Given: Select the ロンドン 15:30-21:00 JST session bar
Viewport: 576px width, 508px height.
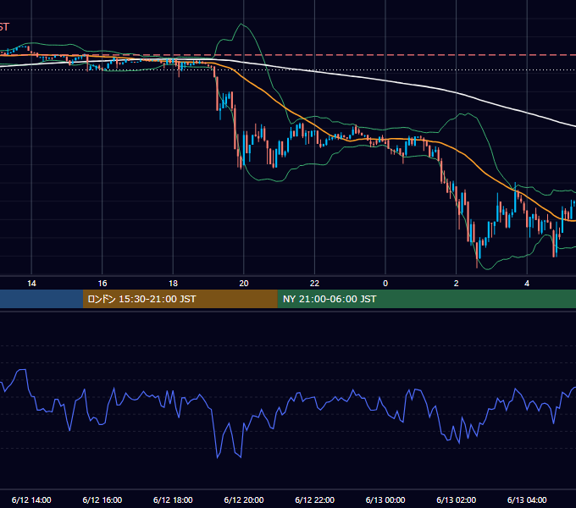Looking at the screenshot, I should [x=180, y=299].
